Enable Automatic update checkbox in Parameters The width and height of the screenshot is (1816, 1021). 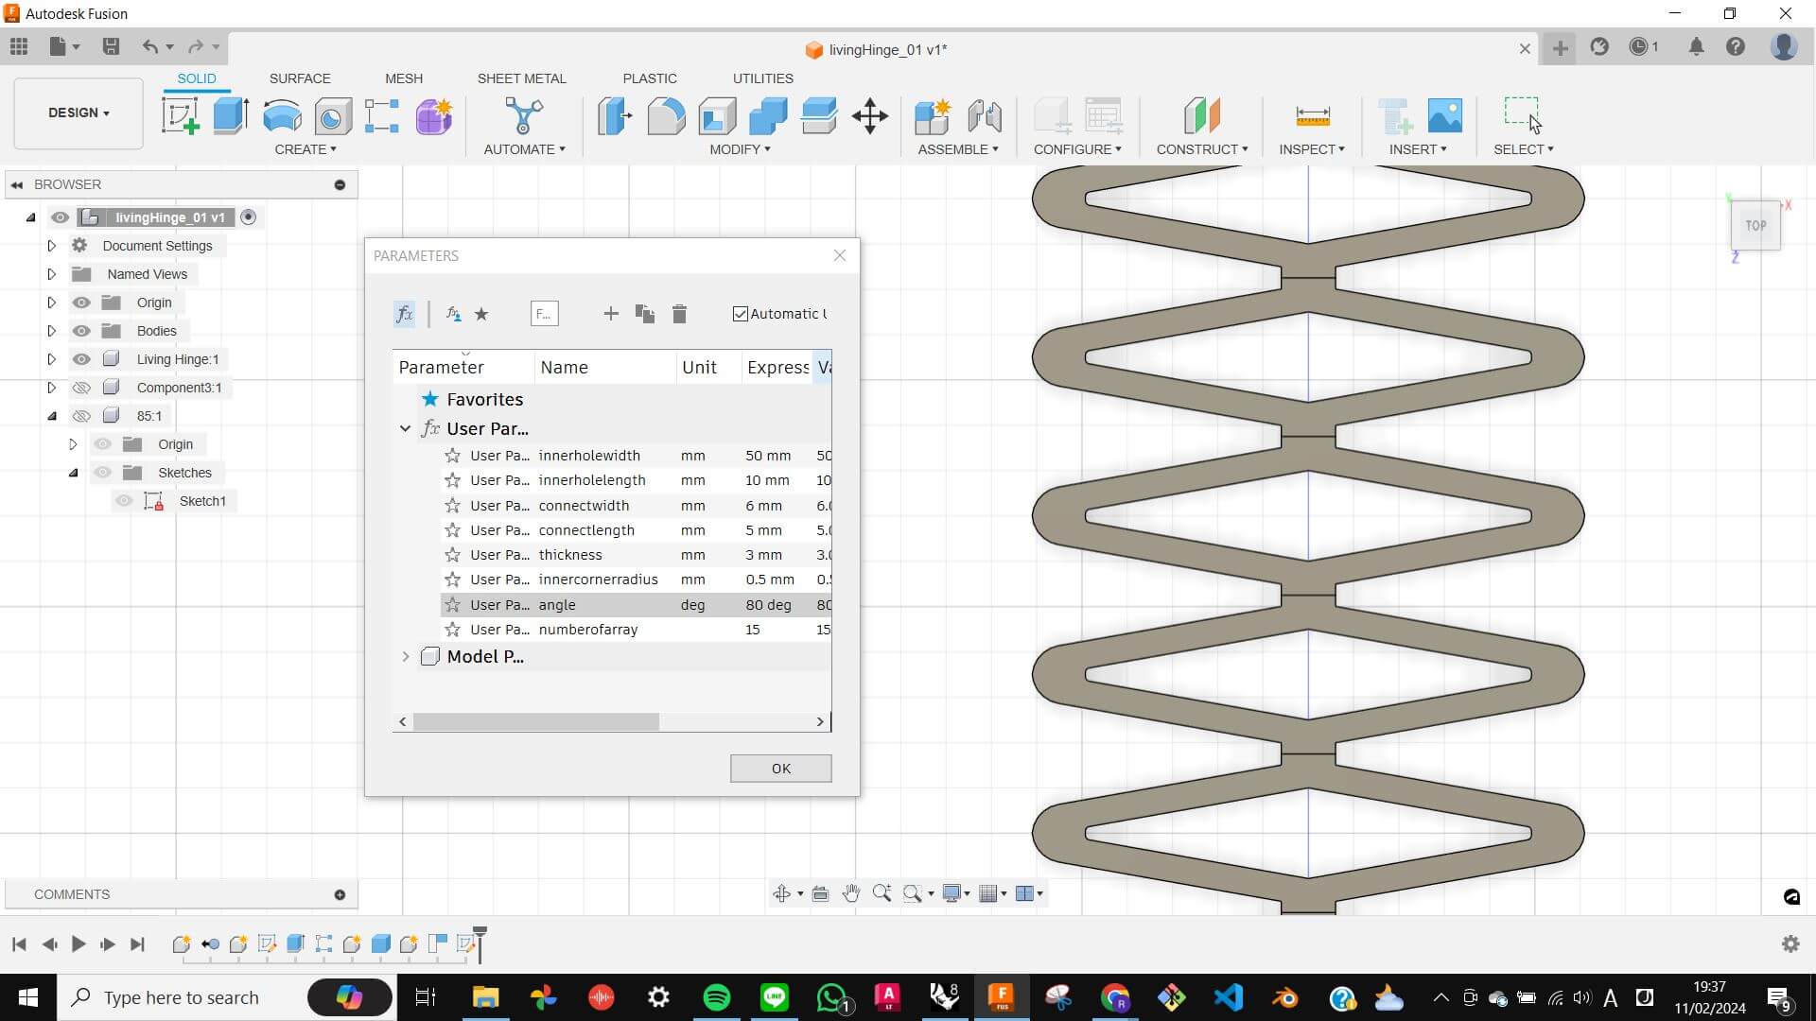click(739, 313)
